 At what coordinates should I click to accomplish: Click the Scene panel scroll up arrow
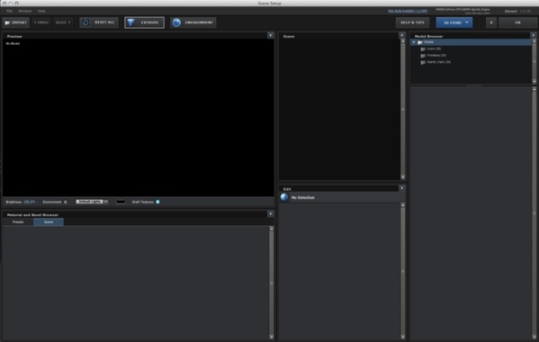tap(403, 41)
